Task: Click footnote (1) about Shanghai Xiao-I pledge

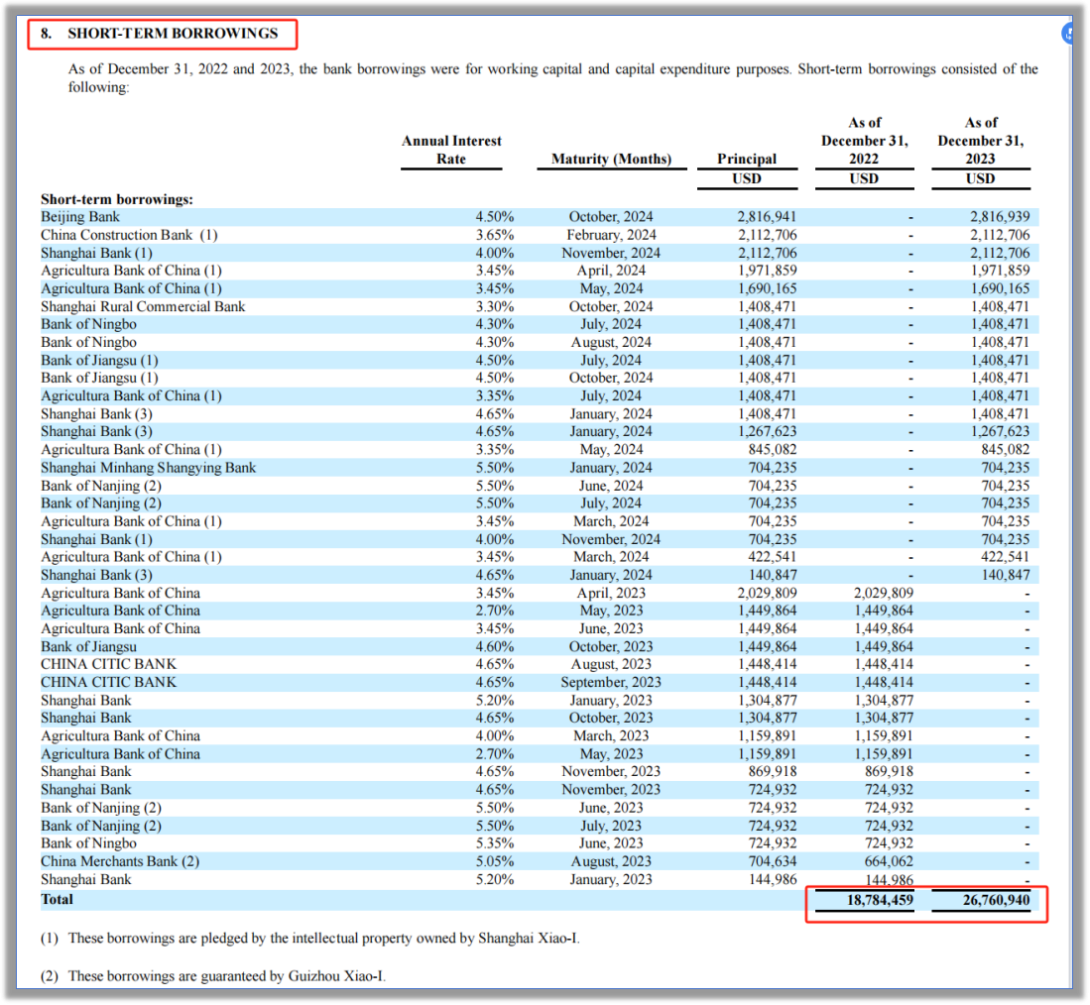Action: pyautogui.click(x=310, y=938)
